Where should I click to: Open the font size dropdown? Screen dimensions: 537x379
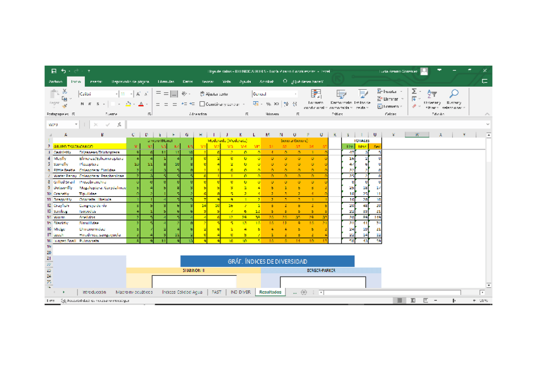point(132,94)
